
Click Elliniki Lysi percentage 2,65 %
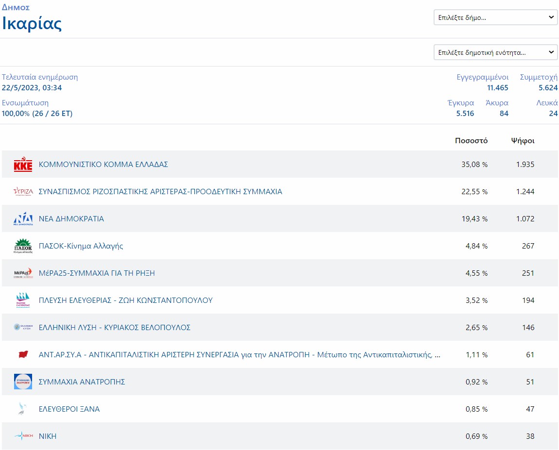click(x=477, y=328)
